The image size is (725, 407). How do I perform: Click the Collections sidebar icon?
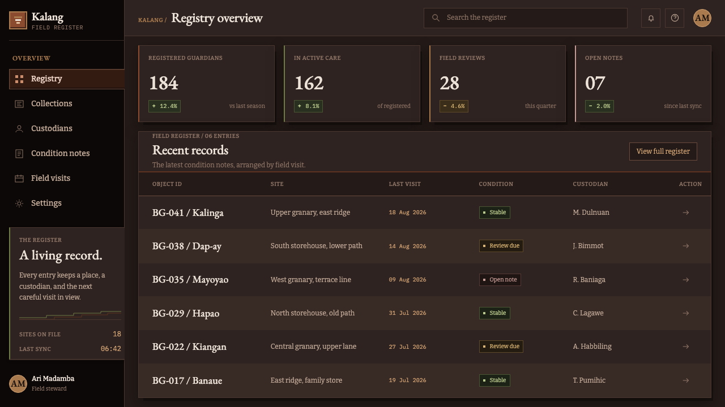[x=19, y=104]
